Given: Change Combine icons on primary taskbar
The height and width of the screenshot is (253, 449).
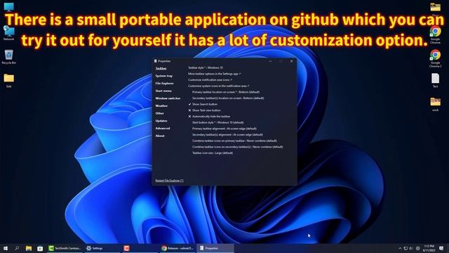Looking at the screenshot, I should [x=234, y=141].
